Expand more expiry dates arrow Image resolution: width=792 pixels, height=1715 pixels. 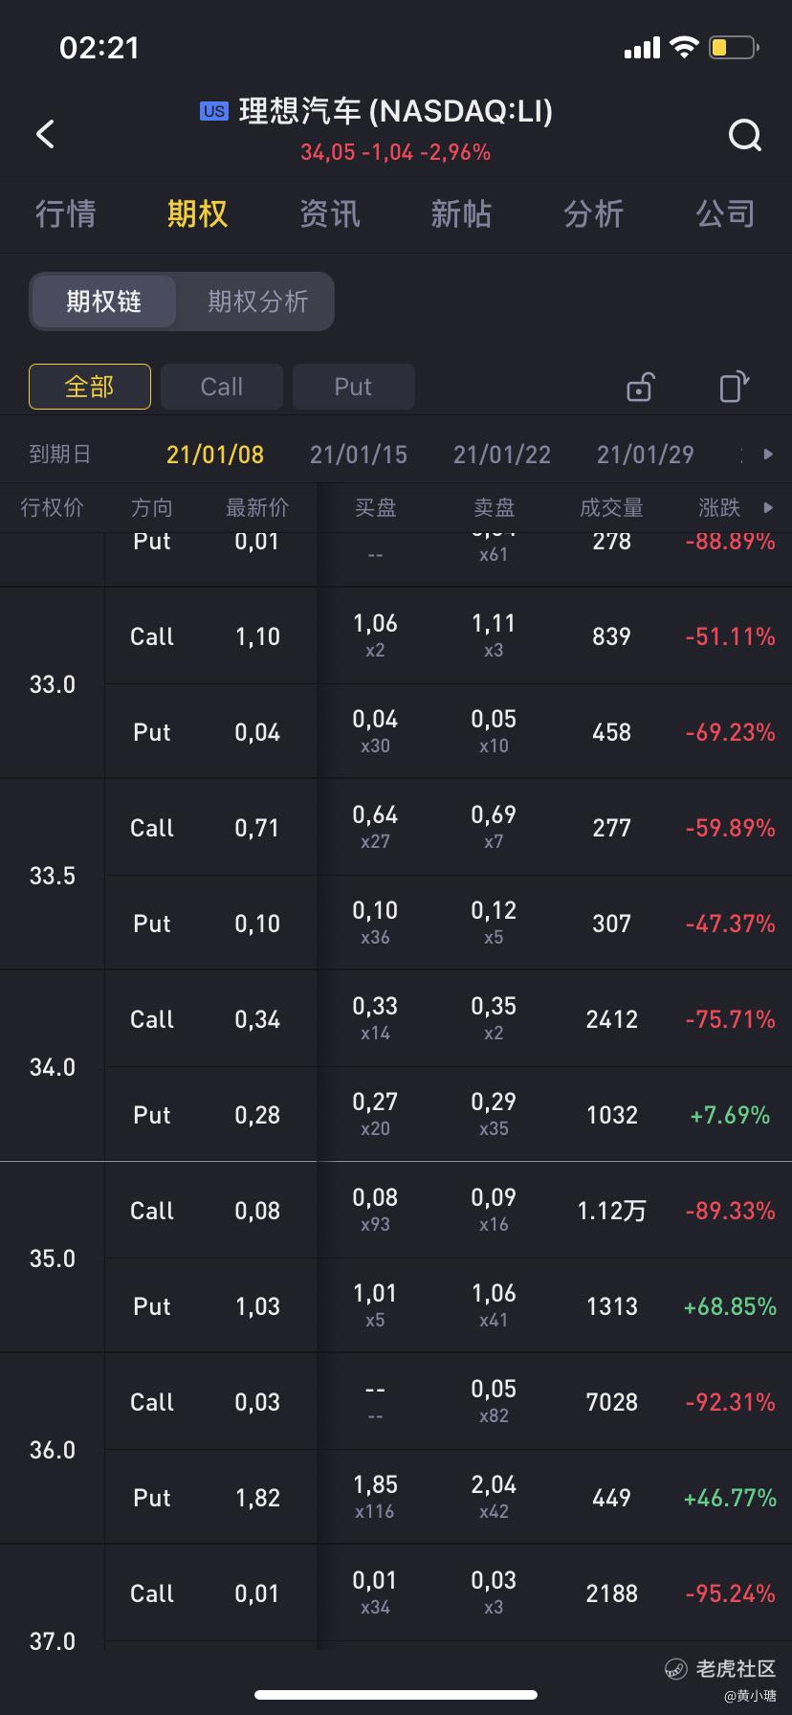click(x=767, y=454)
